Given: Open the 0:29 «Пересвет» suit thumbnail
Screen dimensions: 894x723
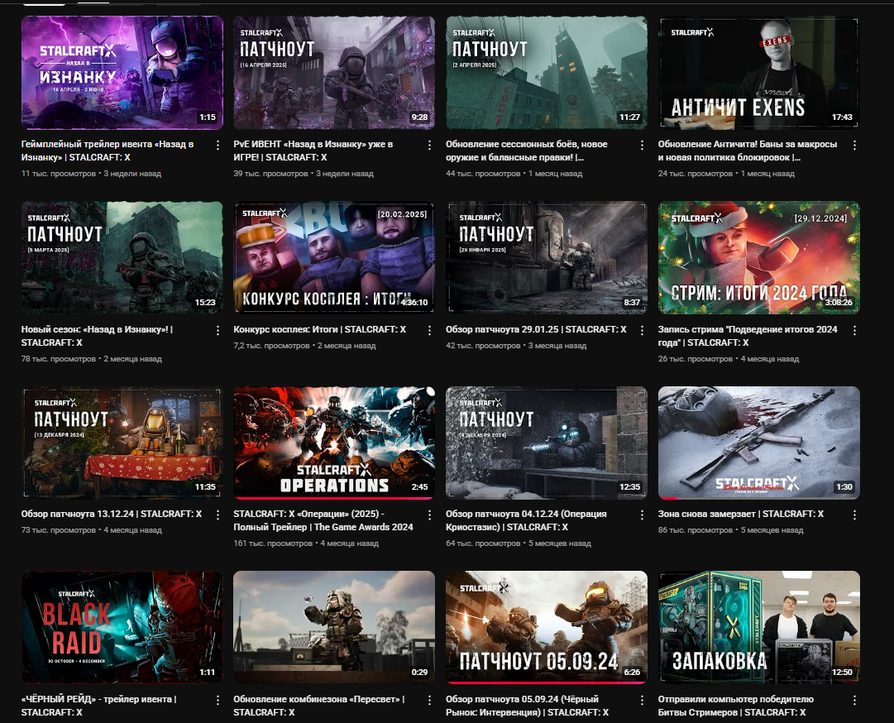Looking at the screenshot, I should 334,627.
